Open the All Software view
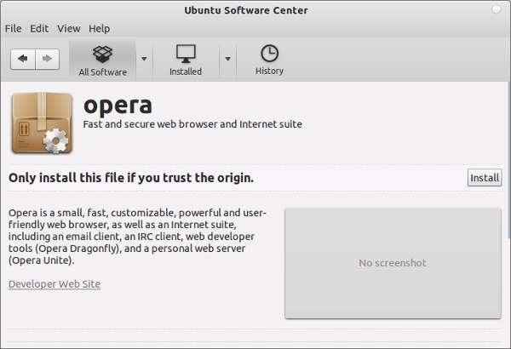Viewport: 511px width, 349px height. pyautogui.click(x=102, y=60)
